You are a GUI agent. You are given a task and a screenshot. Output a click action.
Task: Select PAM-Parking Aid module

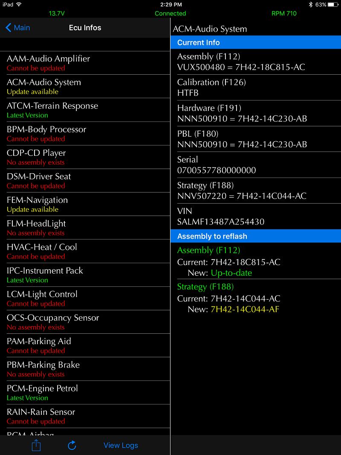85,345
